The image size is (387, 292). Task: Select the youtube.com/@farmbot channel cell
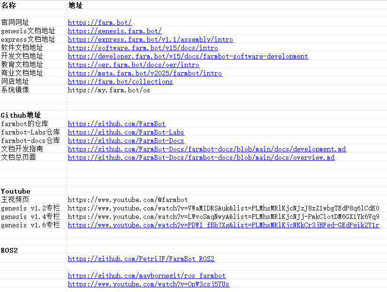pyautogui.click(x=128, y=200)
